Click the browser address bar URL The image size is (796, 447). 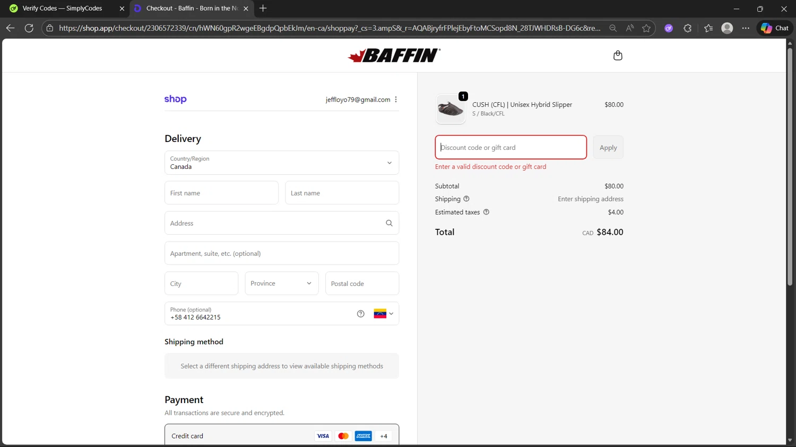(x=329, y=28)
